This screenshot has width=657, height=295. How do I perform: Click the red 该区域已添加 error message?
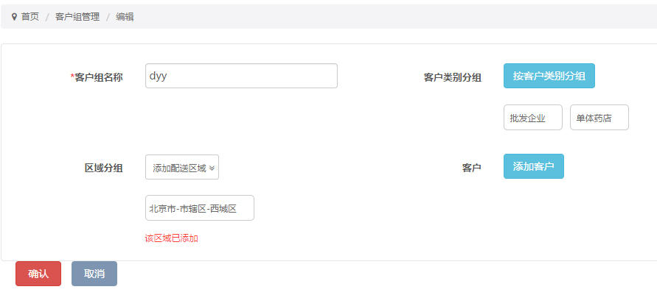click(171, 238)
